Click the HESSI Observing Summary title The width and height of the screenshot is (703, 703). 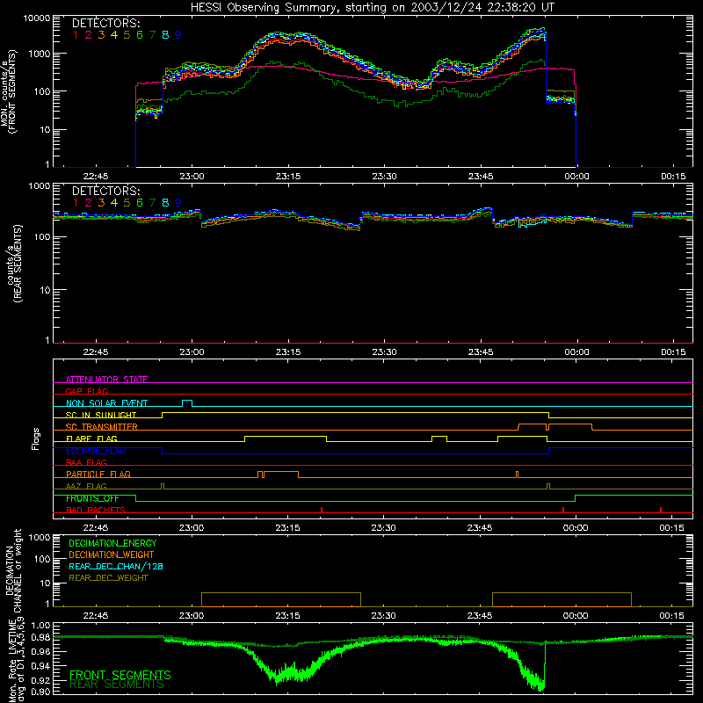point(372,8)
